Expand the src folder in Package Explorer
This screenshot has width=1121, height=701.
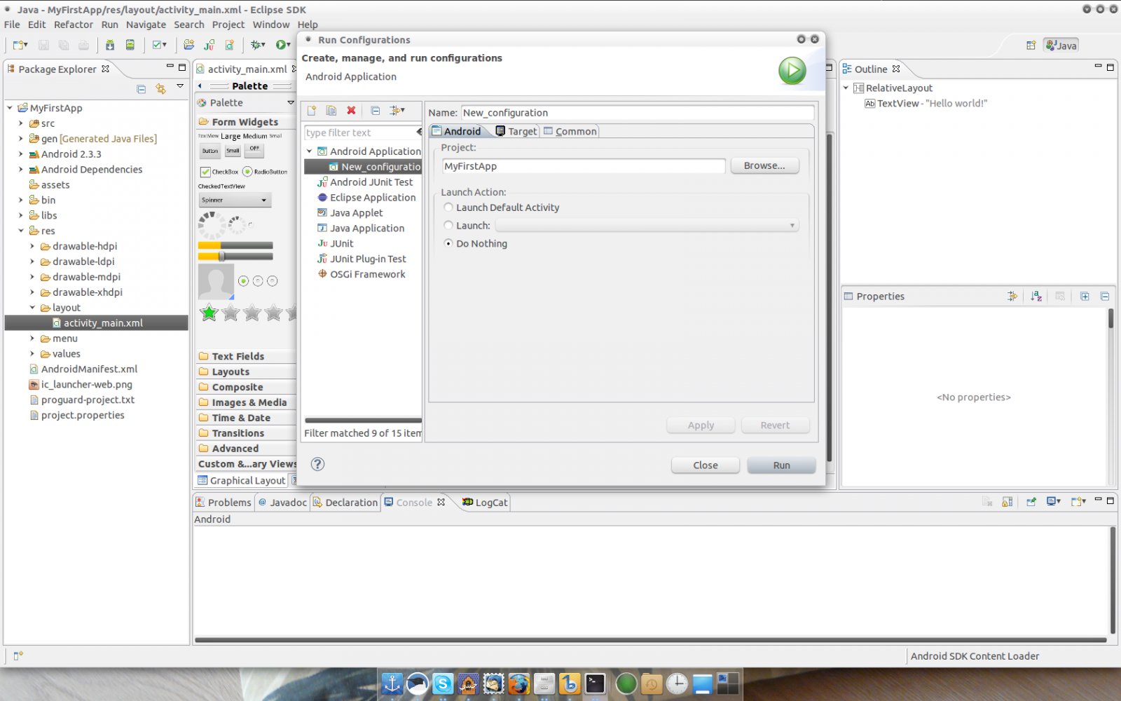point(21,123)
